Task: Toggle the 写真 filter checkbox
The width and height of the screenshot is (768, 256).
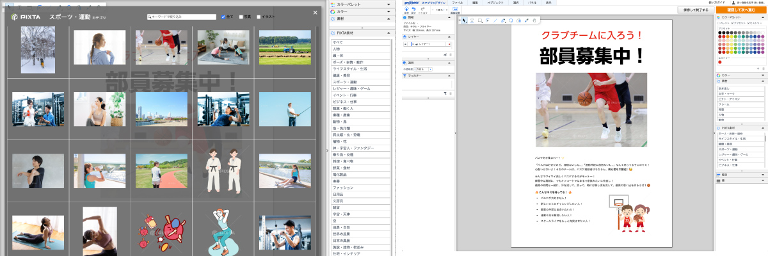Action: pyautogui.click(x=241, y=17)
